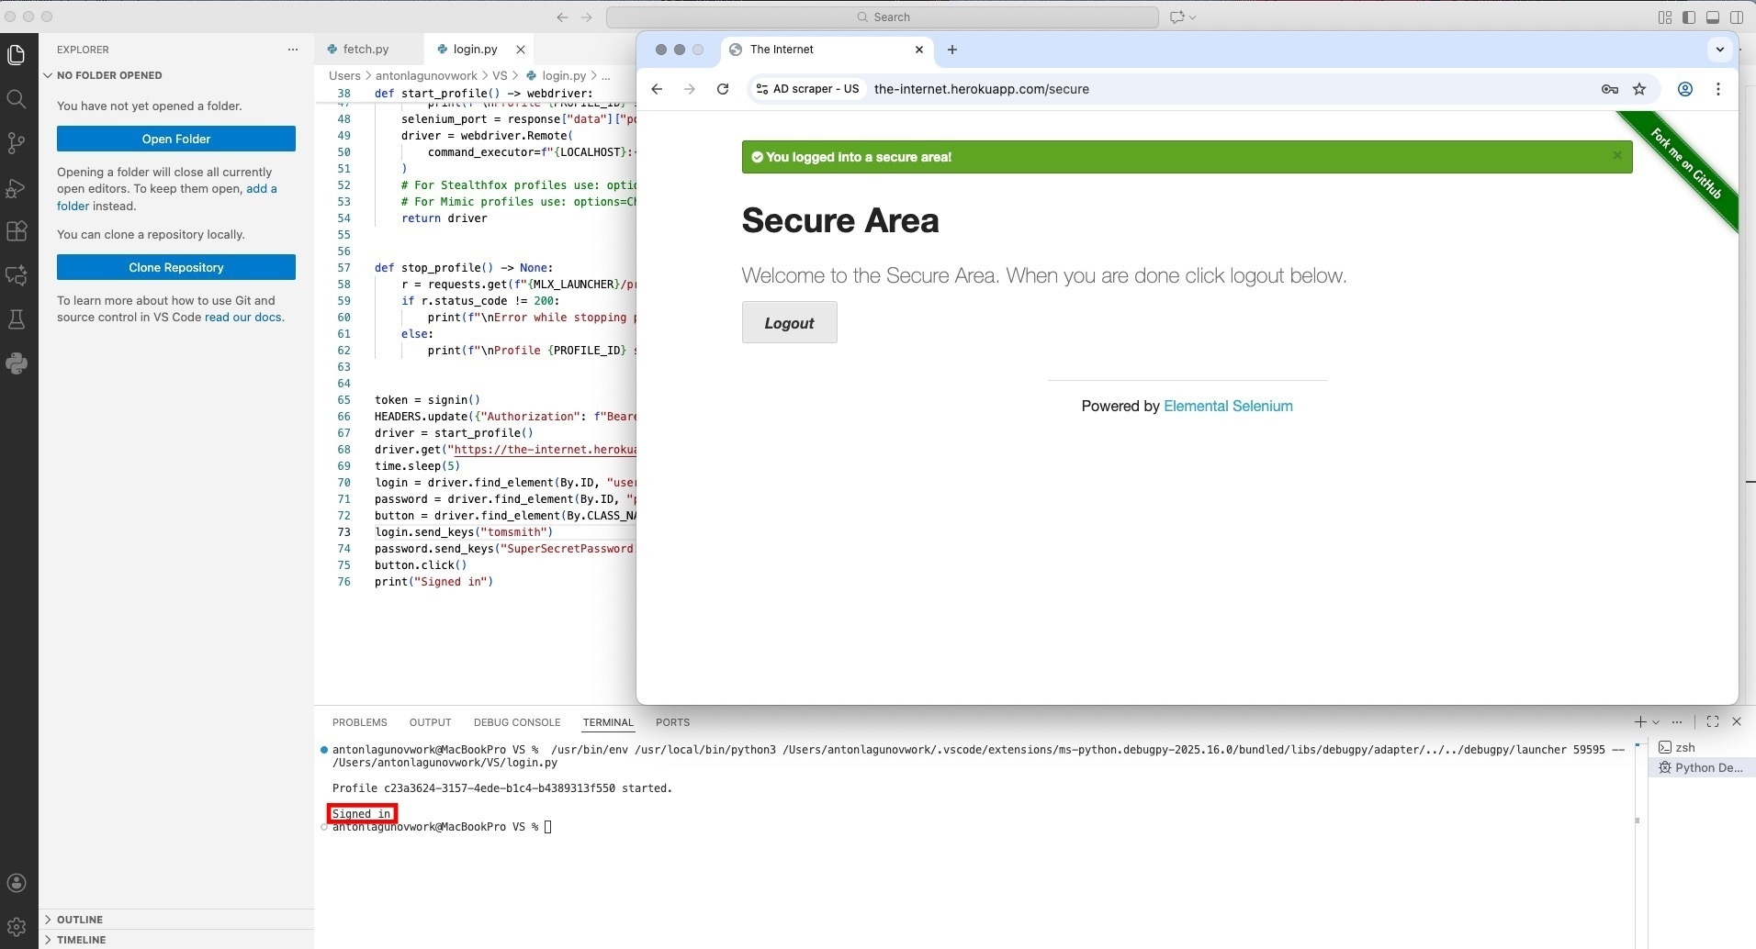
Task: Open the Source Control view
Action: [x=17, y=142]
